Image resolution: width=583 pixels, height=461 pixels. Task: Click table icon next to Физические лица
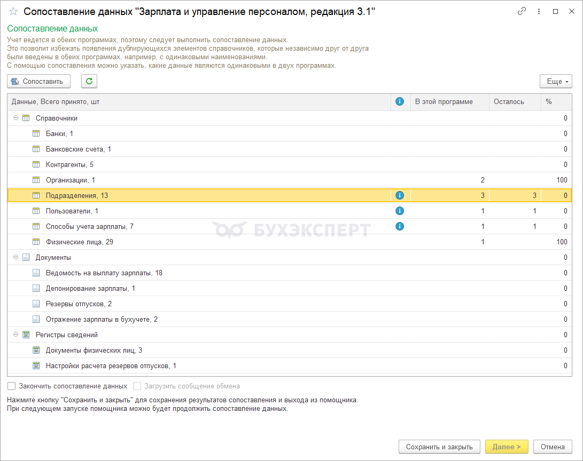[36, 242]
